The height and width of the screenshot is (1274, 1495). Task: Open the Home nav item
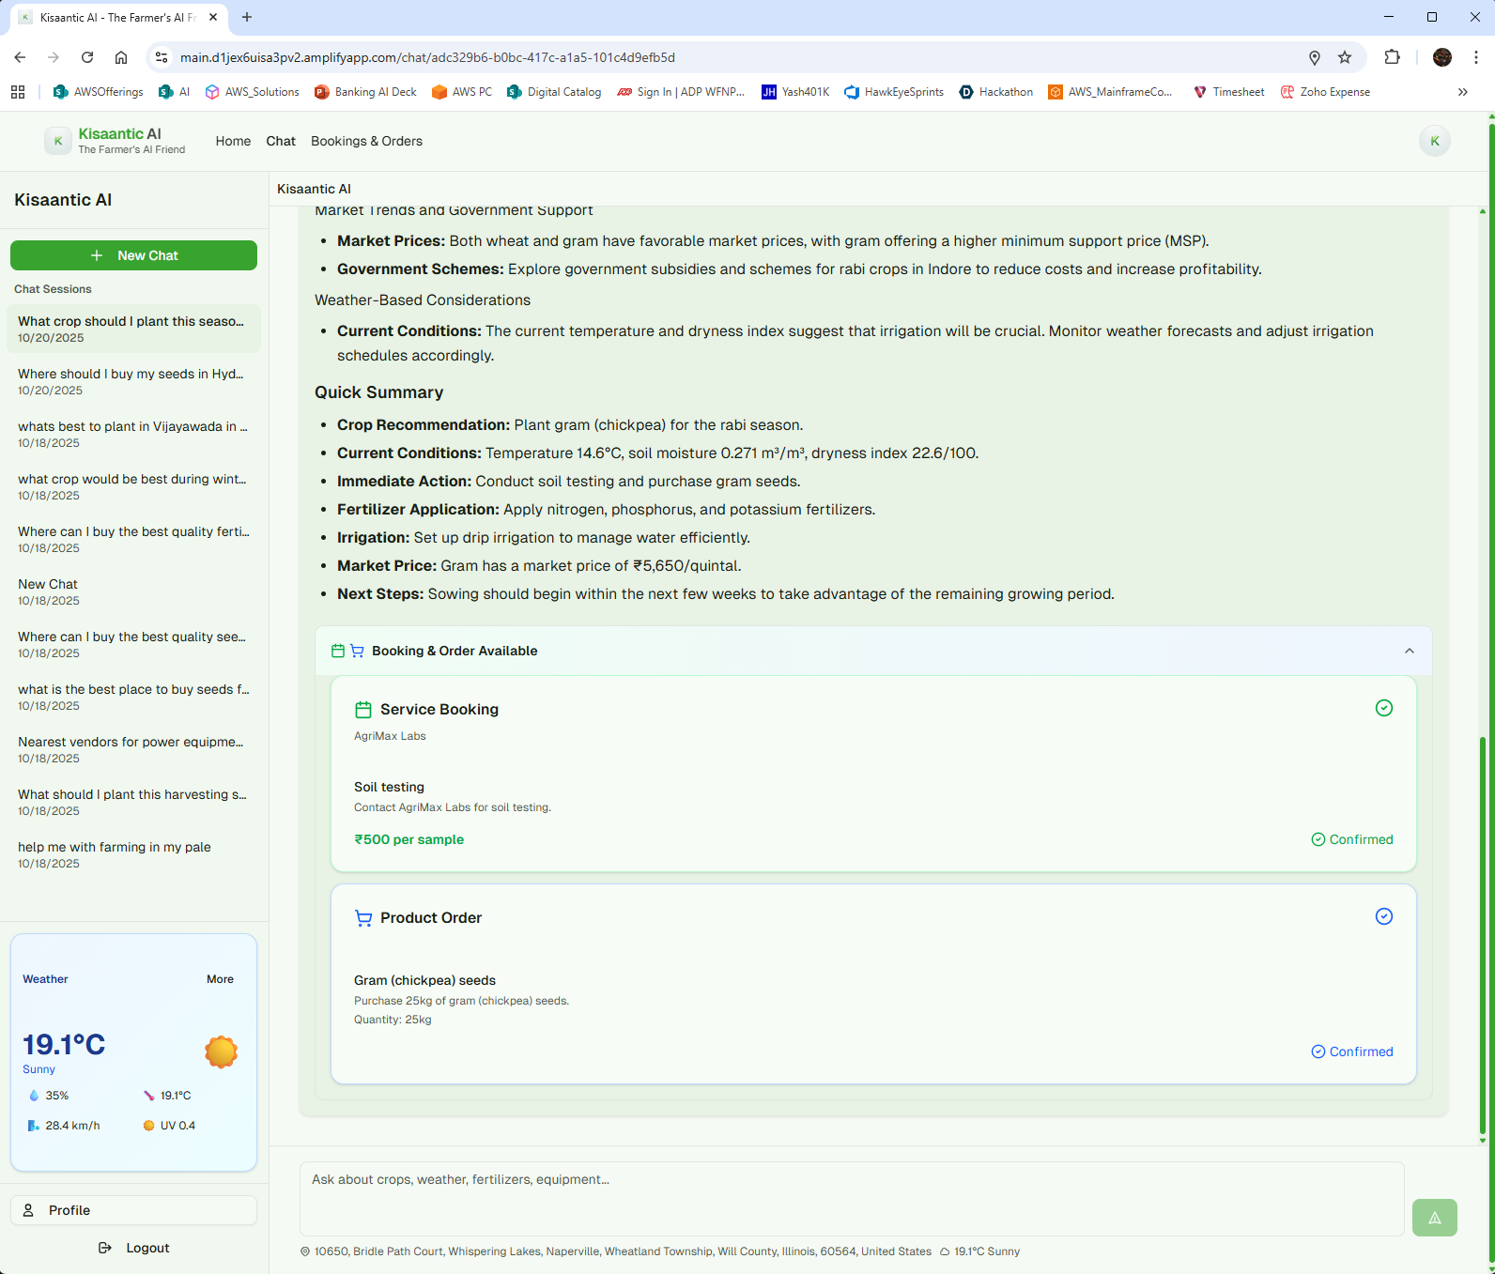coord(233,141)
